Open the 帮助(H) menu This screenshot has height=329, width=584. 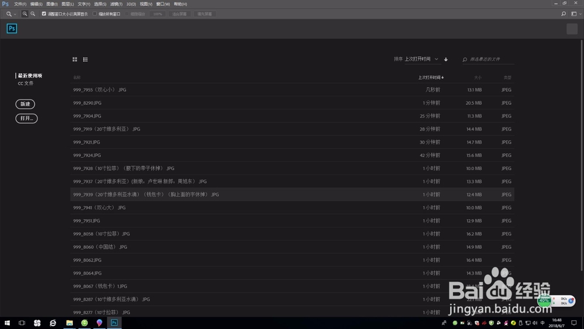pos(180,4)
